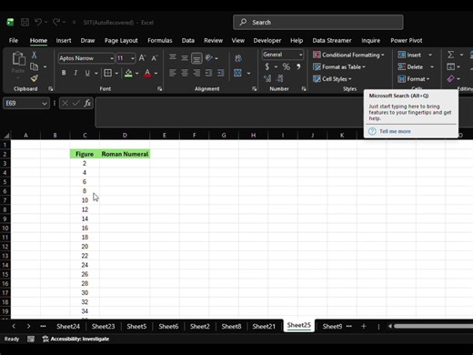The image size is (473, 355).
Task: Open Borders dropdown arrow
Action: tap(116, 73)
